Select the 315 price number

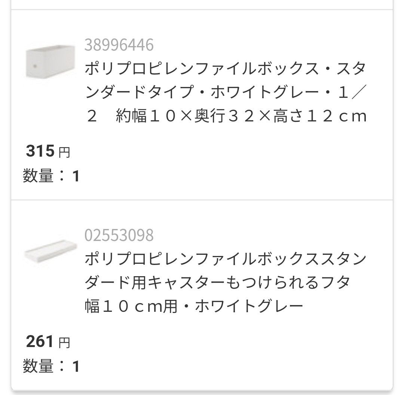[40, 151]
